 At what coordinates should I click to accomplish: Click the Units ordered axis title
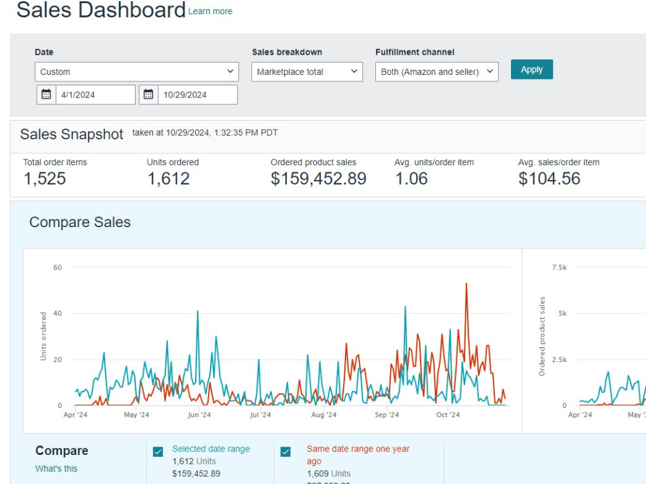[43, 336]
